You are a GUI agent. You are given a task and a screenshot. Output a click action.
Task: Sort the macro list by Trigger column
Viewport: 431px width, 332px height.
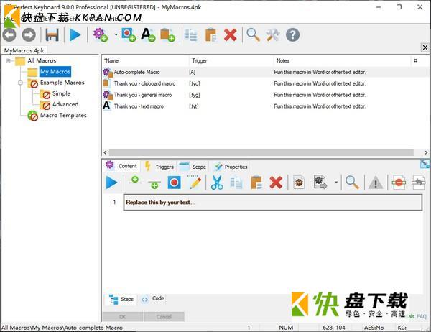point(231,60)
